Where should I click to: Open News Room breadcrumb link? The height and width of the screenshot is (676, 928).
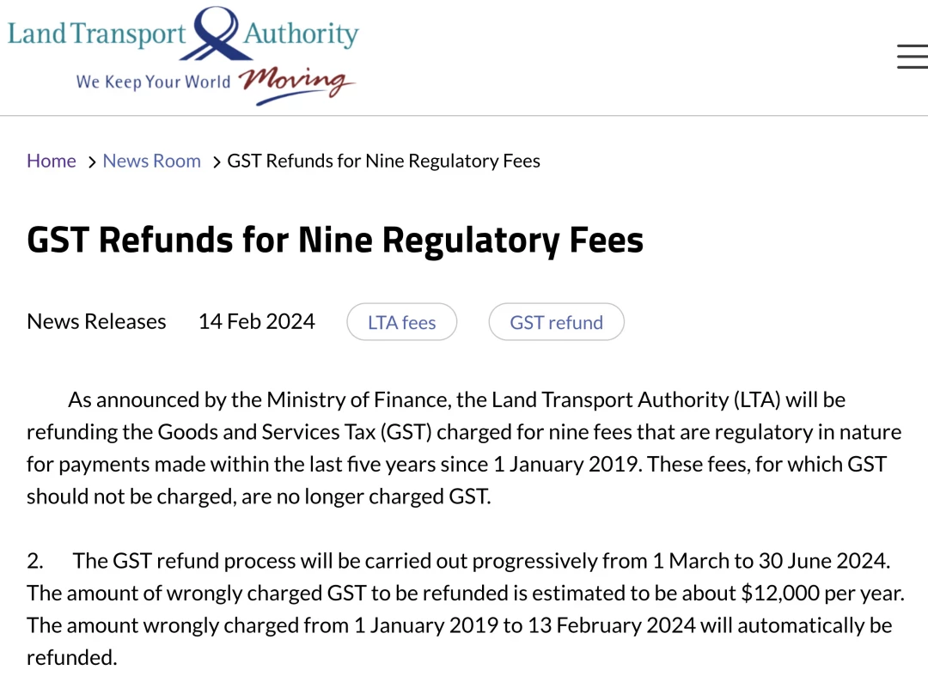(151, 161)
